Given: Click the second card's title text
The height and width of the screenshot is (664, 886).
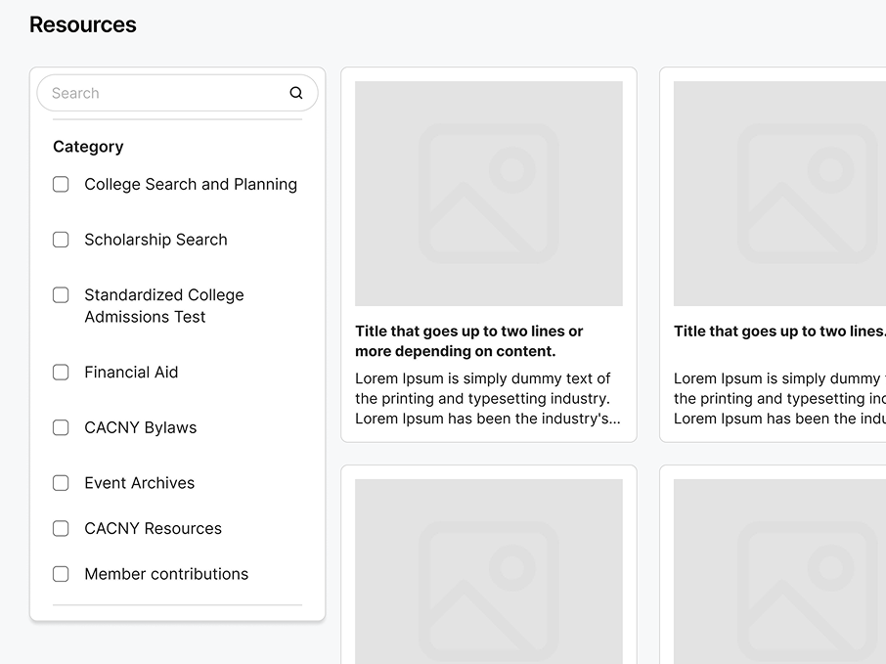Looking at the screenshot, I should pos(779,332).
